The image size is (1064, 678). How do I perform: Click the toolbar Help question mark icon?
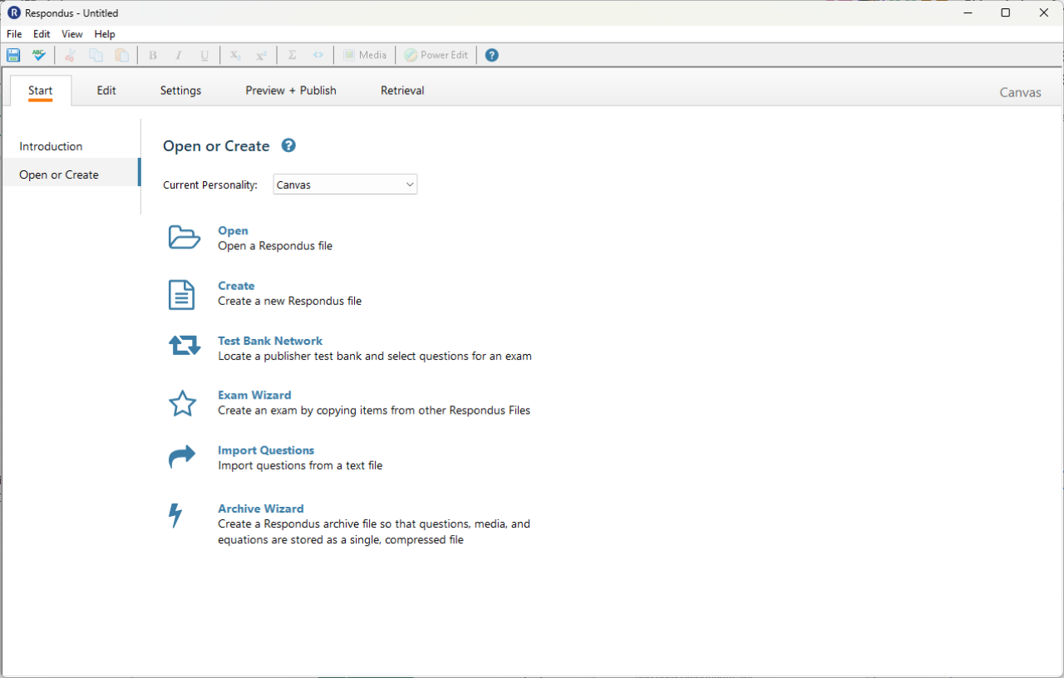pos(491,55)
